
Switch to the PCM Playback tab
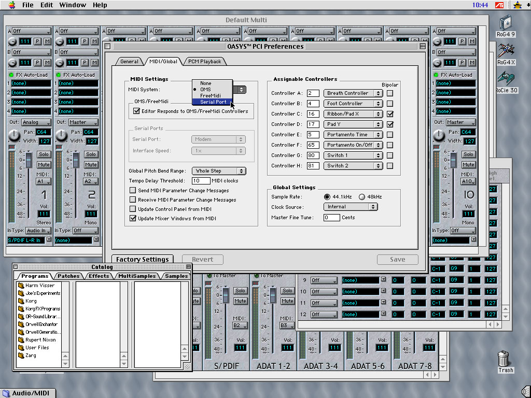coord(204,62)
